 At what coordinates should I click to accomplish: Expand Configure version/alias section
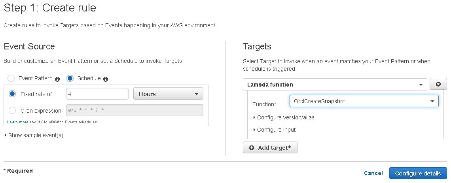click(284, 117)
